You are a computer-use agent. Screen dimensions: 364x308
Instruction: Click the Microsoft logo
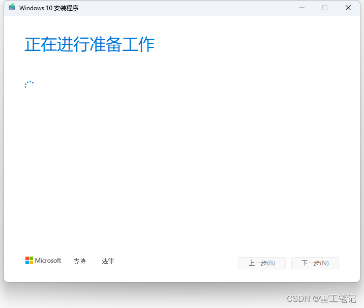click(43, 261)
